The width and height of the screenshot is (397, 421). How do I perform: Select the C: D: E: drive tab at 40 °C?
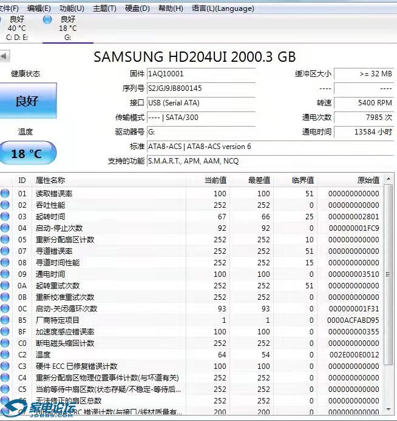16,28
